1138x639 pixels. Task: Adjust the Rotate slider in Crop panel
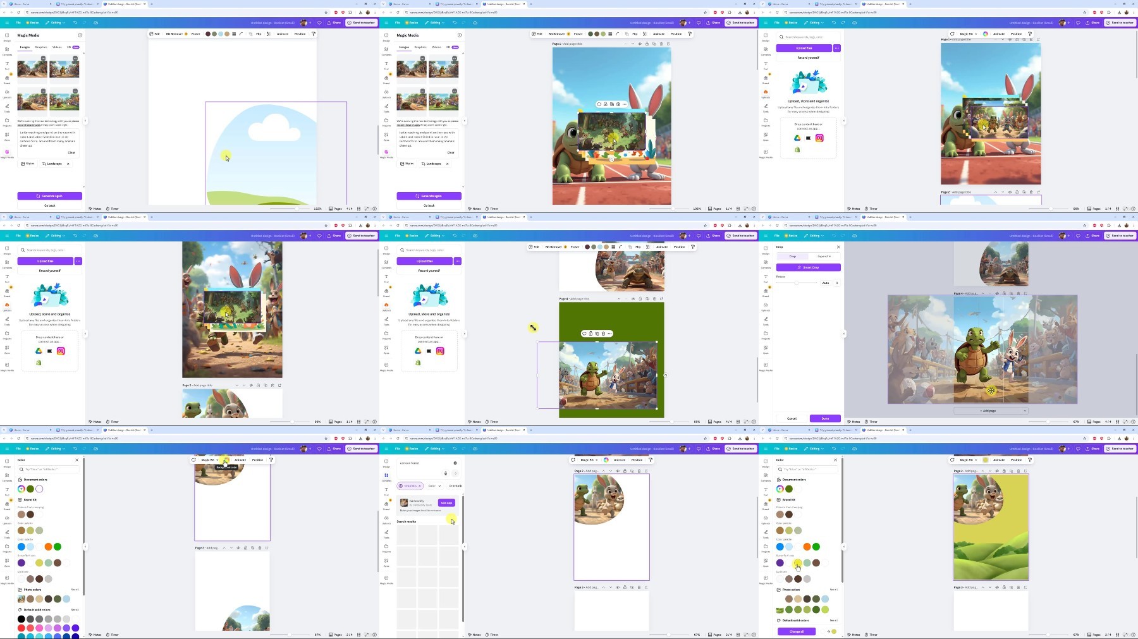pyautogui.click(x=797, y=283)
